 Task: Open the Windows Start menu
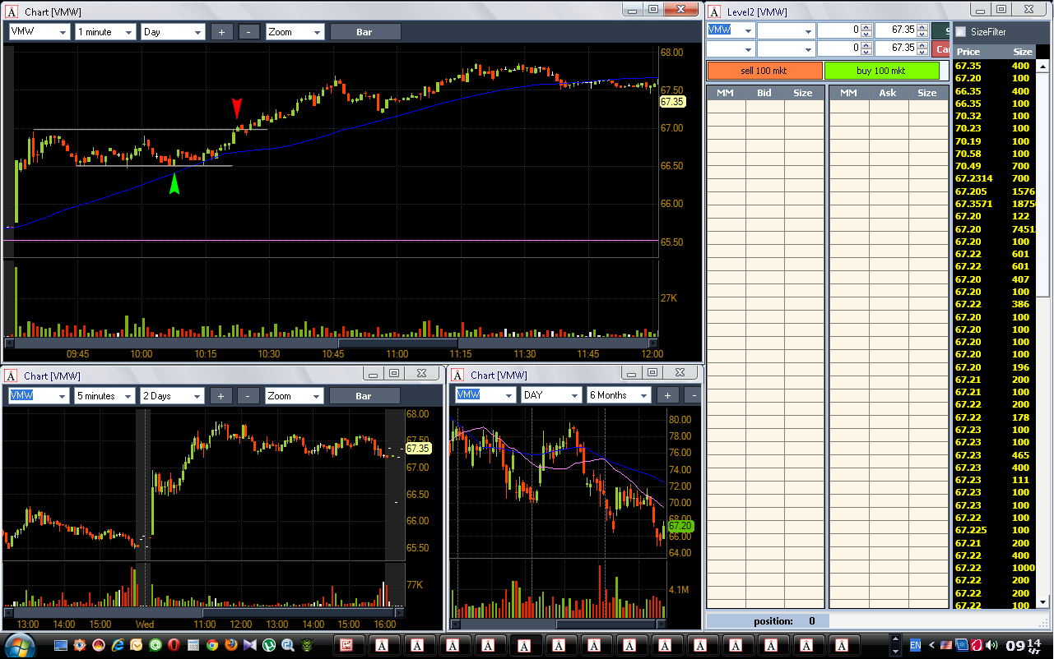point(21,645)
